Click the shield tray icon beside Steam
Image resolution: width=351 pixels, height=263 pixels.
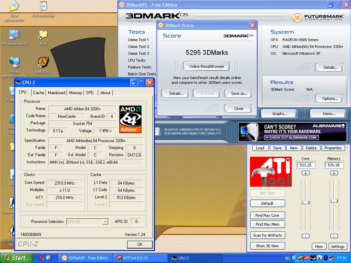(x=320, y=258)
